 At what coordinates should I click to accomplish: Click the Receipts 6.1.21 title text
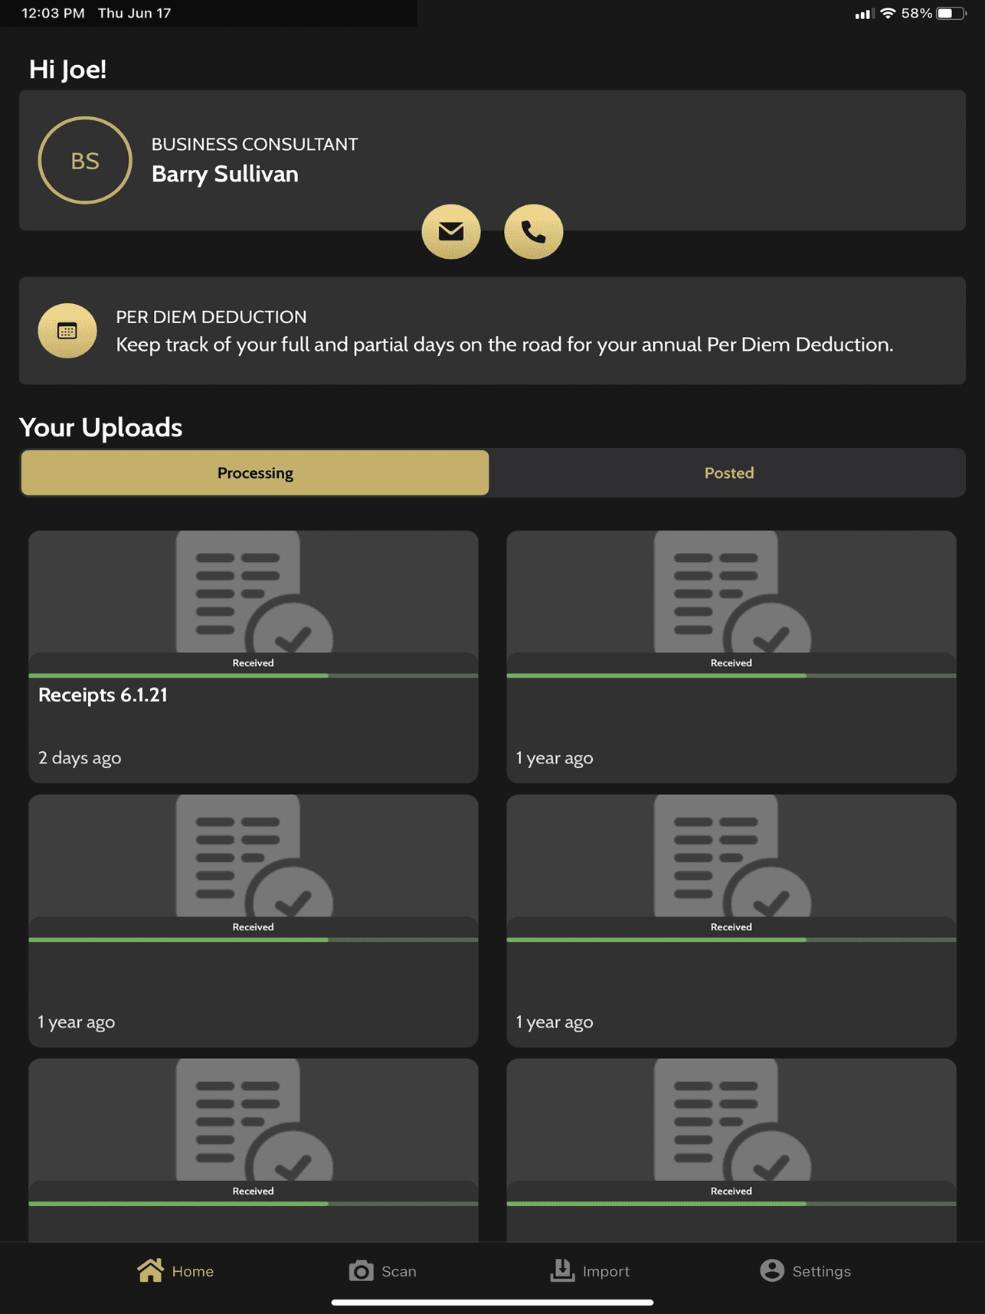pyautogui.click(x=103, y=695)
